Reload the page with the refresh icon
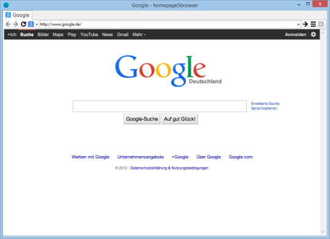The image size is (330, 239). pos(23,24)
